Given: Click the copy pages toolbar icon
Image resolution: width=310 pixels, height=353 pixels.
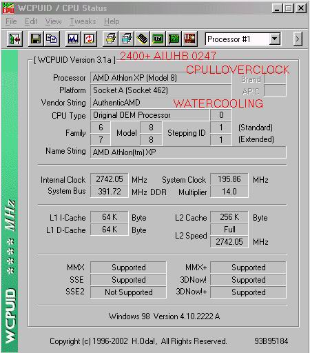Looking at the screenshot, I should pyautogui.click(x=52, y=39).
